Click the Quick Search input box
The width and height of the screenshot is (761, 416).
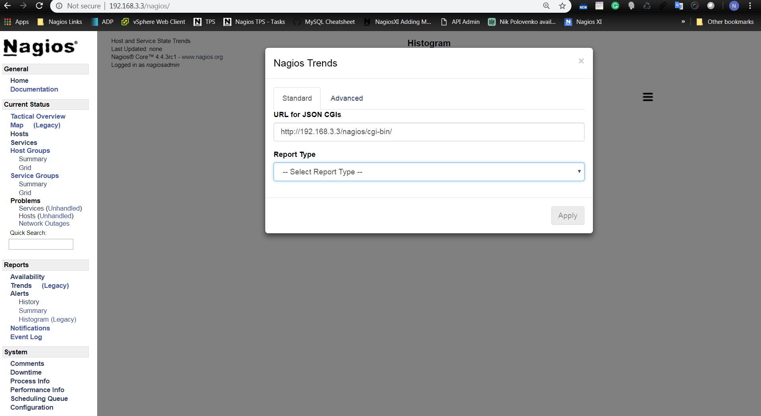point(41,244)
